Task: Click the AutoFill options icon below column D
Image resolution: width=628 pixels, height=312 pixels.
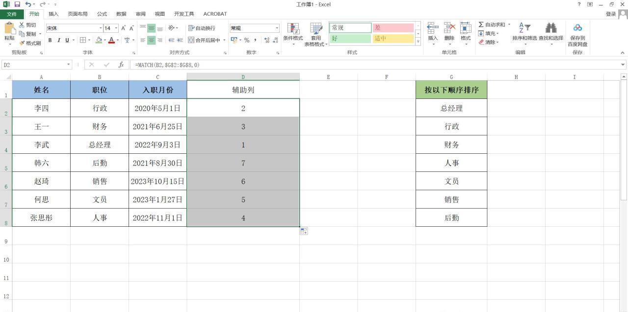Action: tap(304, 231)
